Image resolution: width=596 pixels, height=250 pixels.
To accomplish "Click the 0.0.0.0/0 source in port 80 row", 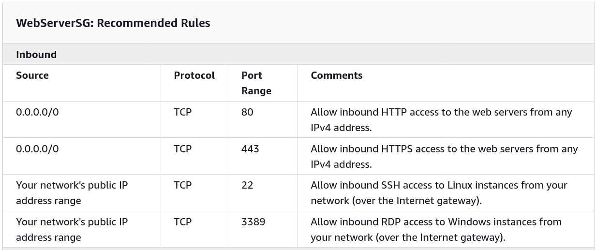I will pos(37,112).
